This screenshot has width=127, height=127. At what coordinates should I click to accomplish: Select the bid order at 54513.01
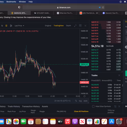pyautogui.click(x=106, y=70)
